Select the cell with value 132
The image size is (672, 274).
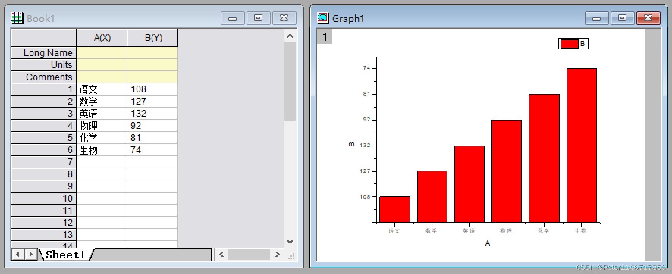[x=152, y=113]
